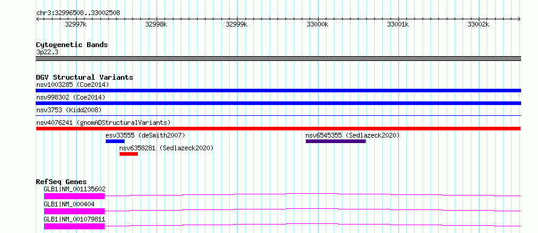Click the GLB1|NM_001135602 gene label

74,189
